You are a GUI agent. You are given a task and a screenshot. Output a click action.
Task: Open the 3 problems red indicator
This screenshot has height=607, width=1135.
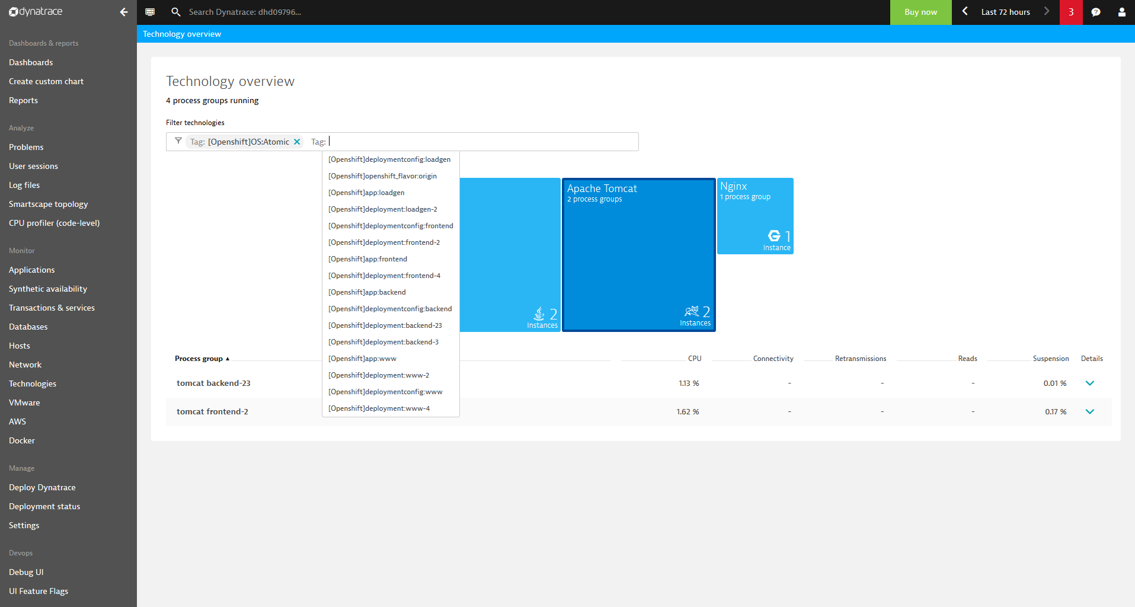click(1071, 12)
